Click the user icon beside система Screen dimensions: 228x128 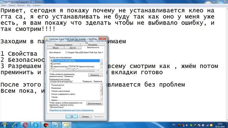coord(51,64)
